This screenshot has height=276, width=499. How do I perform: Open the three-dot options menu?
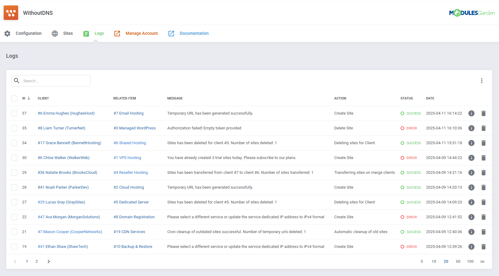click(x=481, y=81)
